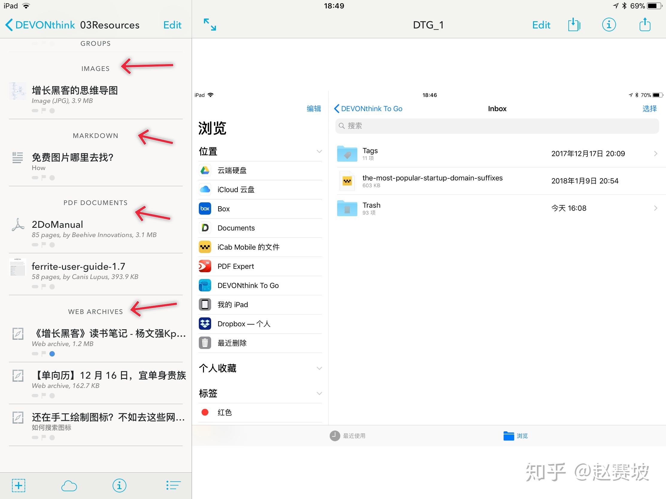Tap the 搜索 search field
The width and height of the screenshot is (666, 499).
click(x=497, y=126)
